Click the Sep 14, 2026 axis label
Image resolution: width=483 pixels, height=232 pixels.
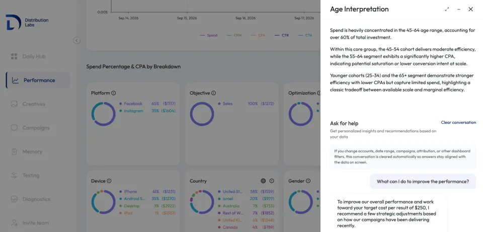[x=128, y=18]
